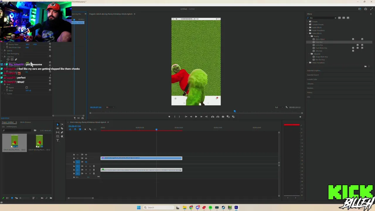Mute audio track A1

pyautogui.click(x=86, y=166)
